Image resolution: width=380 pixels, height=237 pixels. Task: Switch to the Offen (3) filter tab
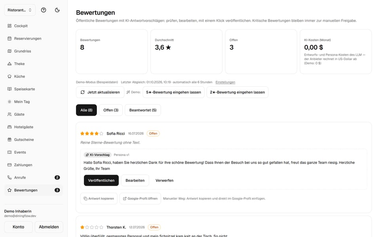[x=111, y=110]
